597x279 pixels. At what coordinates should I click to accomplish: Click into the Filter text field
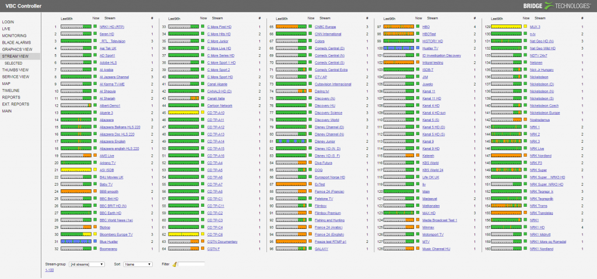tap(192, 264)
